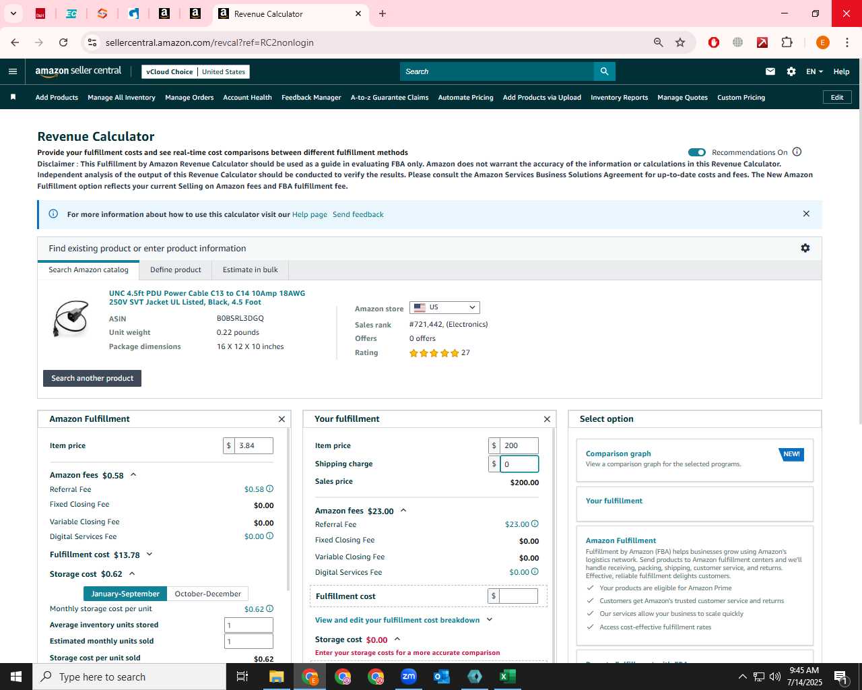862x690 pixels.
Task: Toggle Recommendations On switch
Action: click(x=697, y=152)
